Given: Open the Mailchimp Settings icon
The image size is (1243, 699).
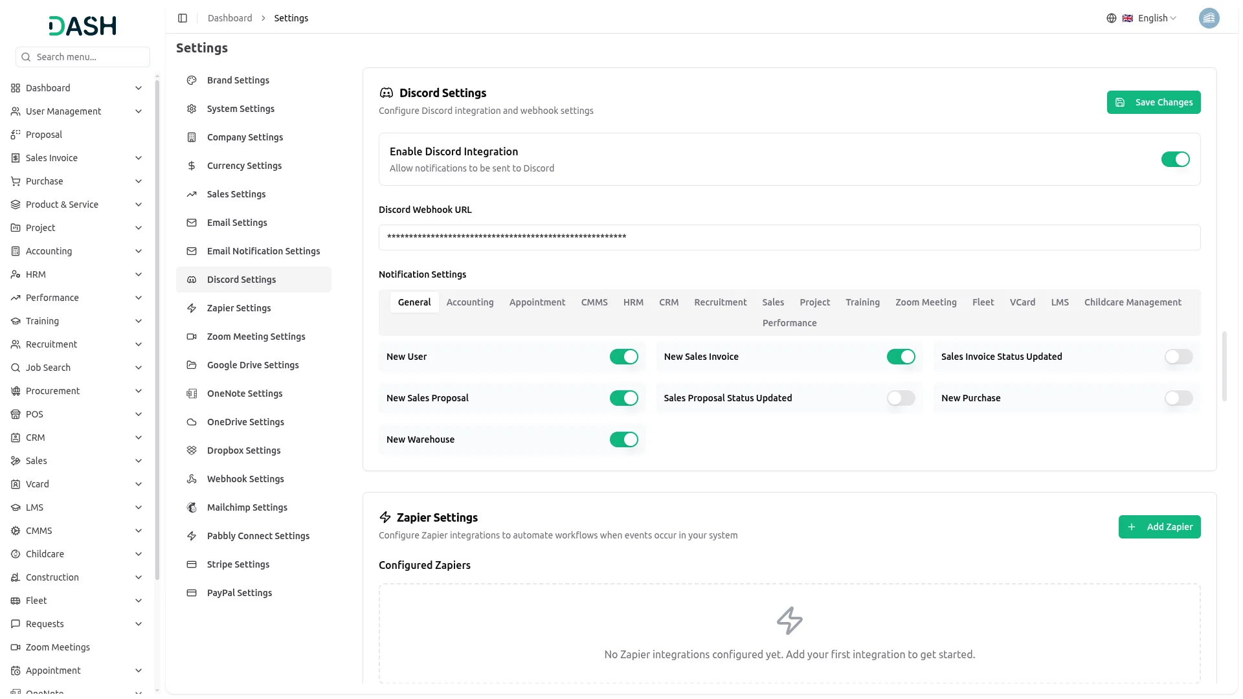Looking at the screenshot, I should (x=192, y=507).
